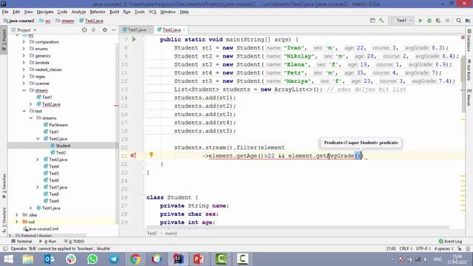
Task: Build project with the hammer icon
Action: [x=381, y=21]
